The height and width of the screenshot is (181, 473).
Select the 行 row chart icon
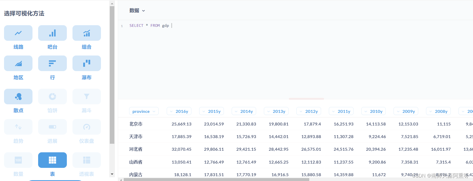click(x=52, y=63)
